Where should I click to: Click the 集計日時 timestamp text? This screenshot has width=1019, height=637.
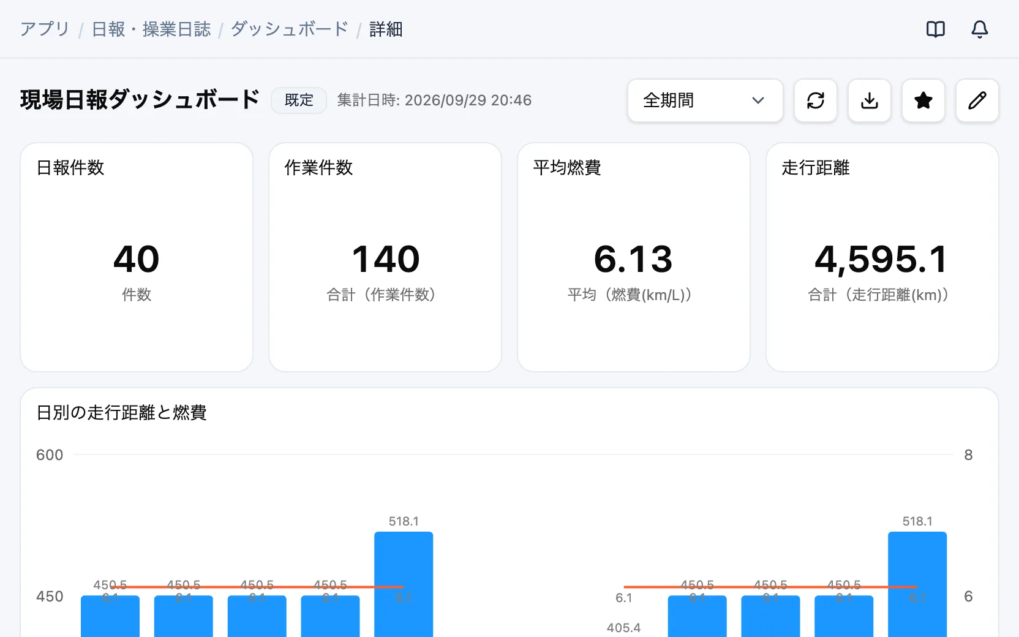tap(434, 100)
